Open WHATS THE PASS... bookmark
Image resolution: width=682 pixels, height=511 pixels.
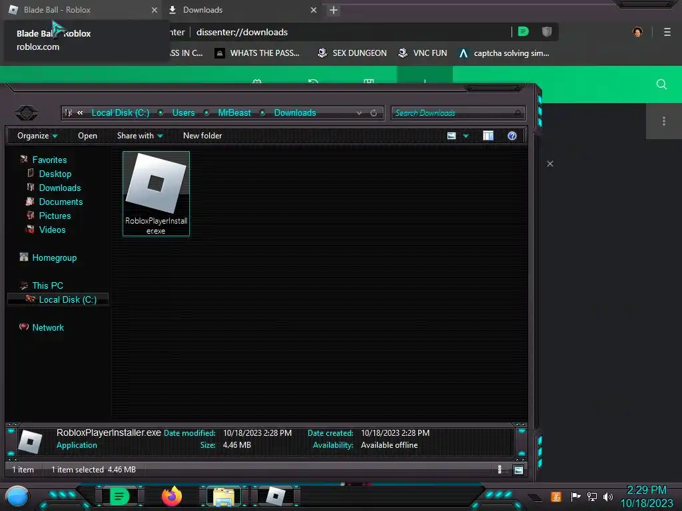point(257,53)
